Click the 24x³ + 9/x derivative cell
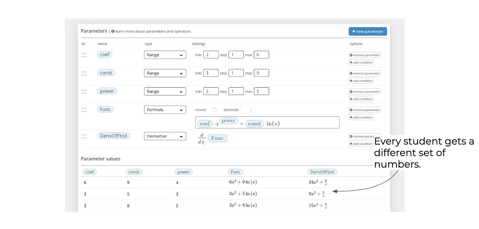Screen dimensions: 479x229 318,182
